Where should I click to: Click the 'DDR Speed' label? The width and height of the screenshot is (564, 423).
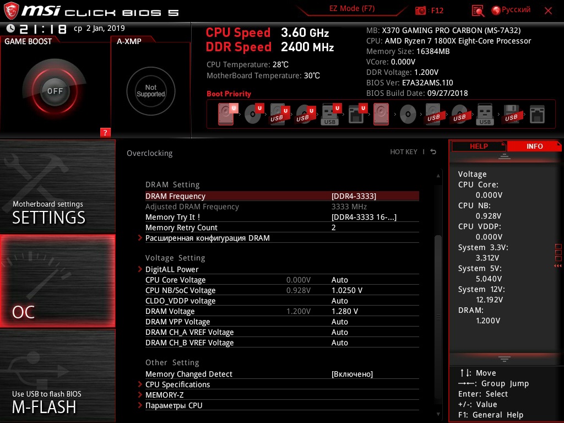(x=238, y=47)
